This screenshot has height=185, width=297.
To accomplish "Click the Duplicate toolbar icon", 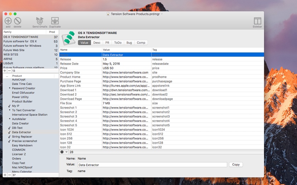I will point(55,21).
